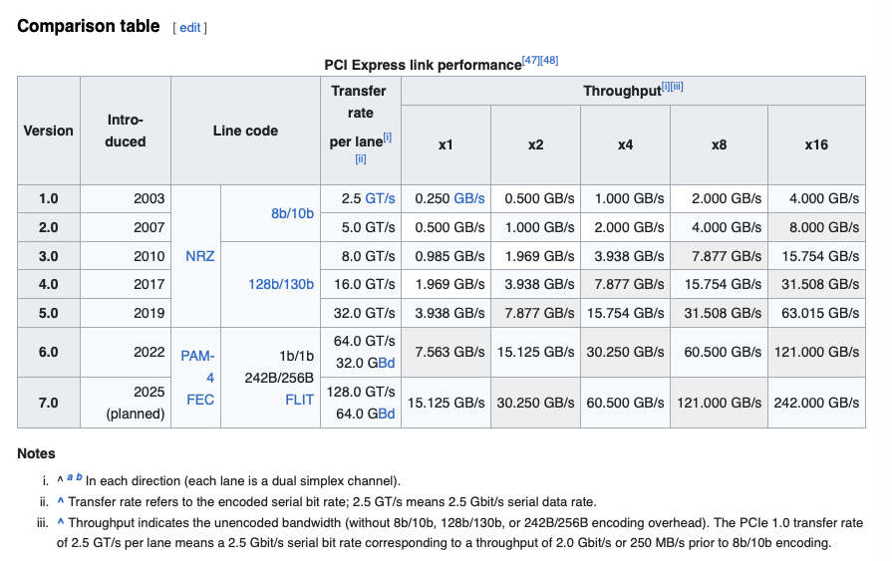Click the PCI Express link performance caption
This screenshot has width=892, height=561.
[423, 65]
